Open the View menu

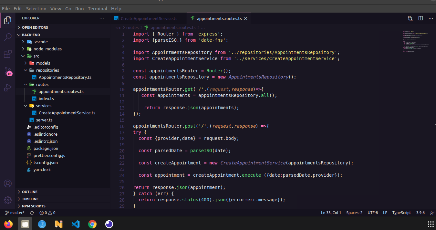coord(56,9)
